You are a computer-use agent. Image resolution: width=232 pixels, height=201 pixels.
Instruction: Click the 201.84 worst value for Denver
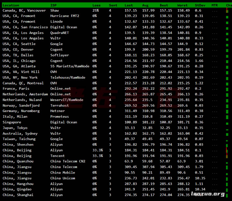point(184,50)
